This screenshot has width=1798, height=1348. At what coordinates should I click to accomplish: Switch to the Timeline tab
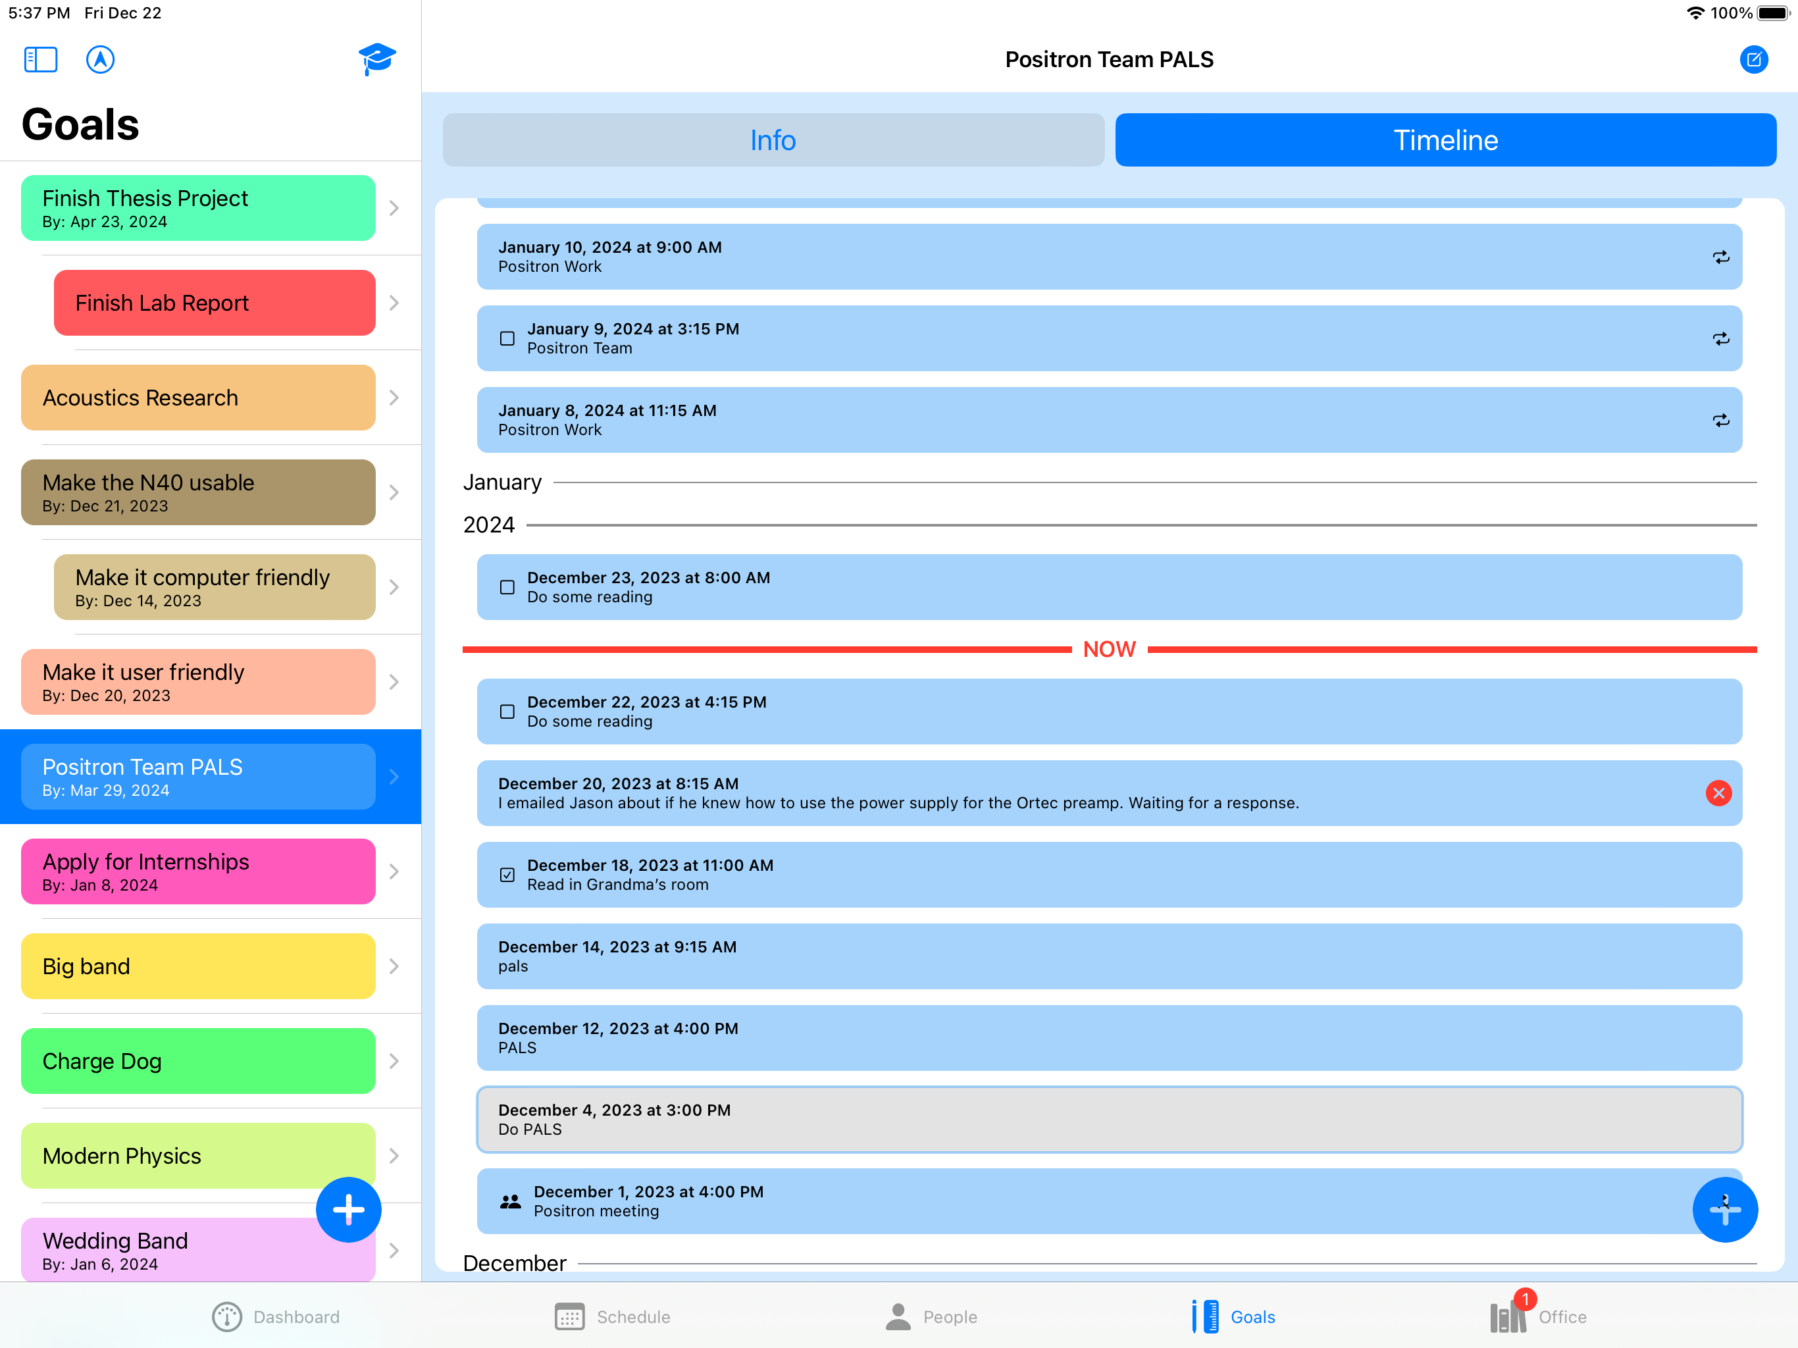(x=1445, y=140)
